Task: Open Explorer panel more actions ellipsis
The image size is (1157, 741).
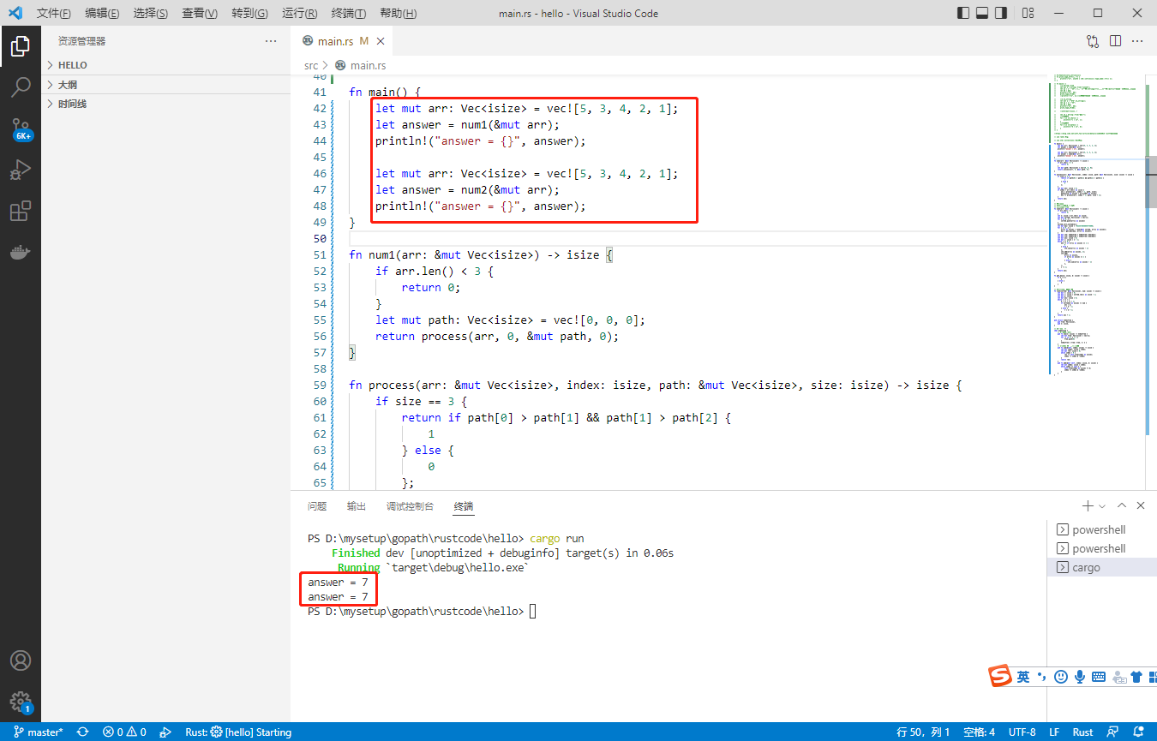Action: click(x=271, y=41)
